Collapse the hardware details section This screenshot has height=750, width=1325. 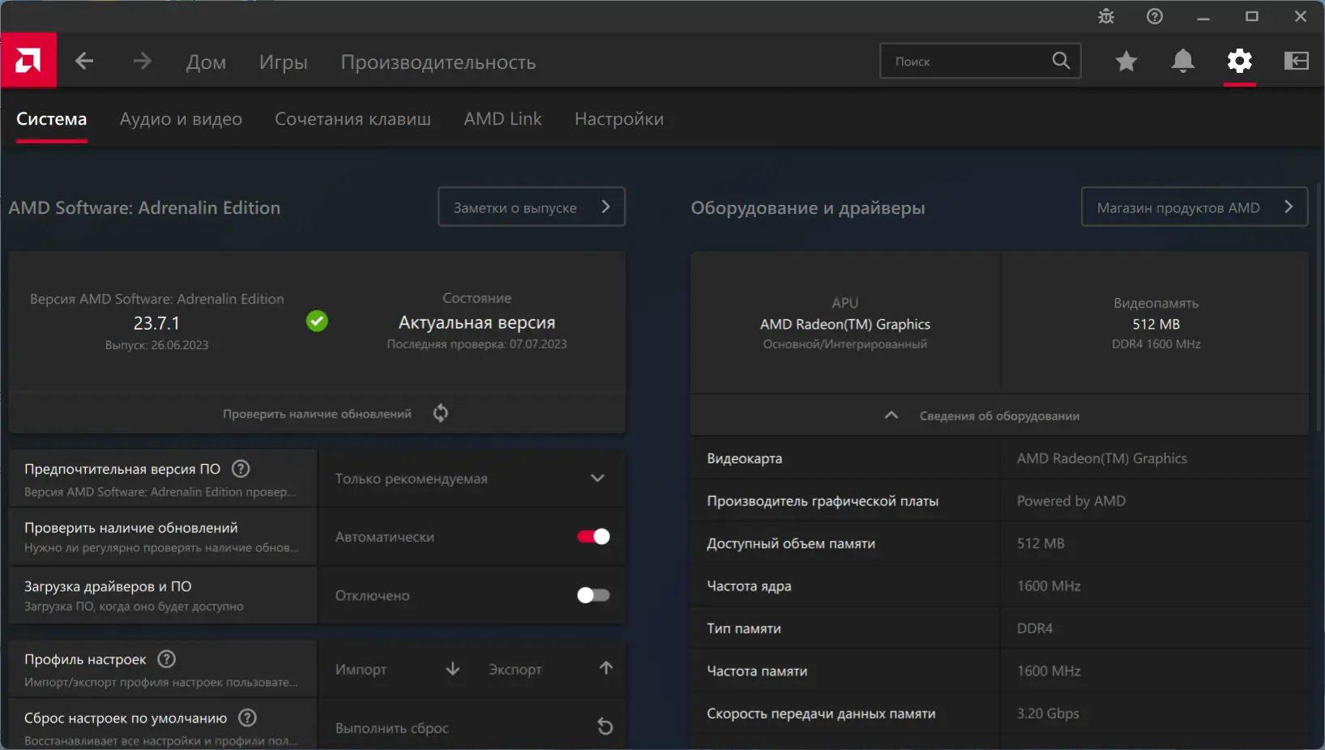891,415
